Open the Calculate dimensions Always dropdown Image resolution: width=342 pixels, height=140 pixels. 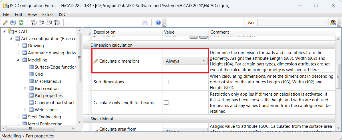[x=185, y=61]
